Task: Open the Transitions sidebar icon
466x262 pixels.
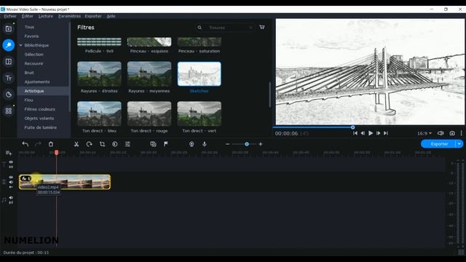Action: tap(8, 61)
